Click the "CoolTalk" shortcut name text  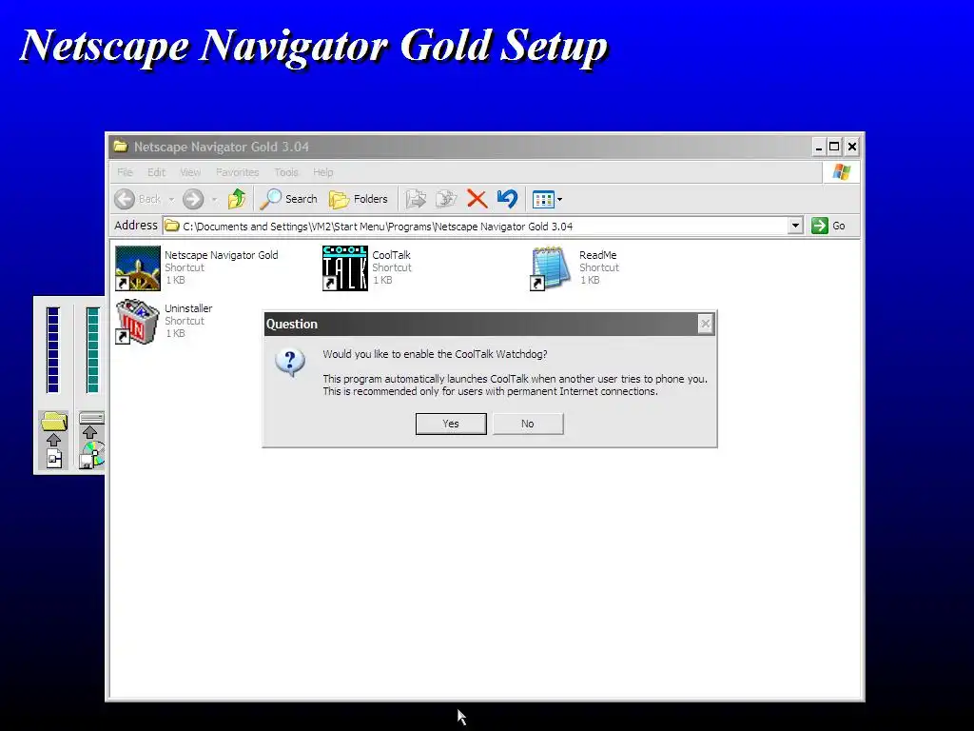pyautogui.click(x=391, y=255)
